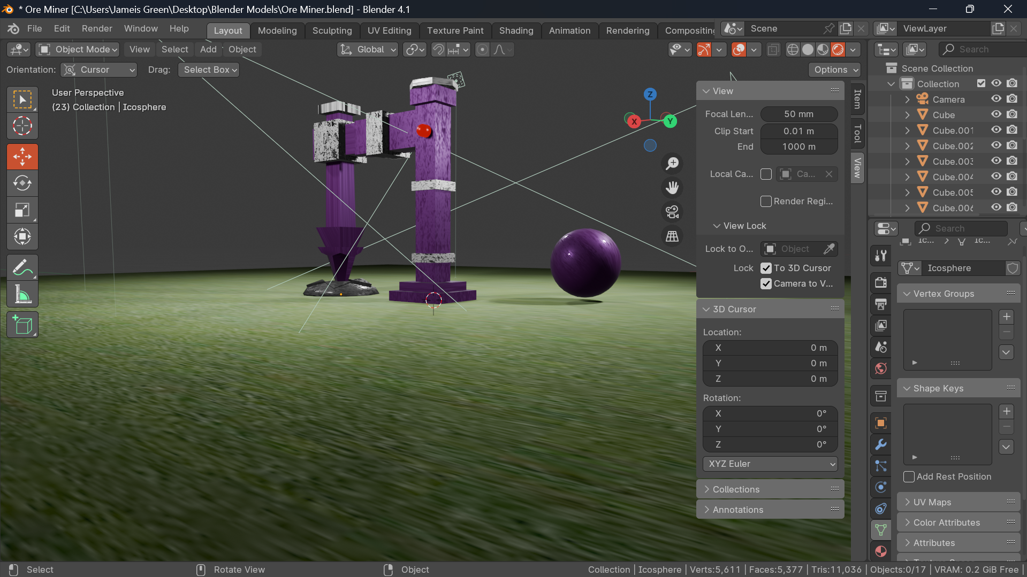Screen dimensions: 1027x577
Task: Select the Scale tool
Action: (x=22, y=210)
